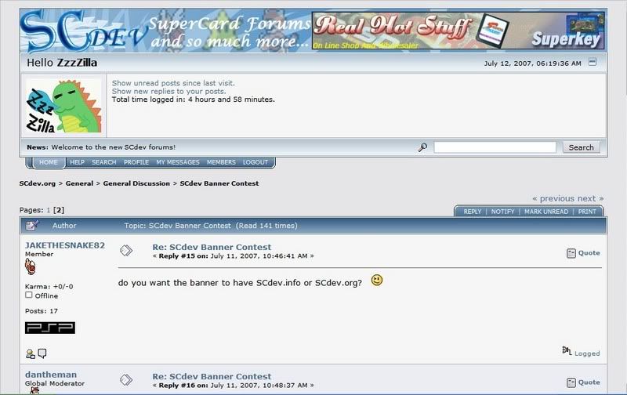
Task: Follow the General Discussion breadcrumb link
Action: click(x=136, y=183)
